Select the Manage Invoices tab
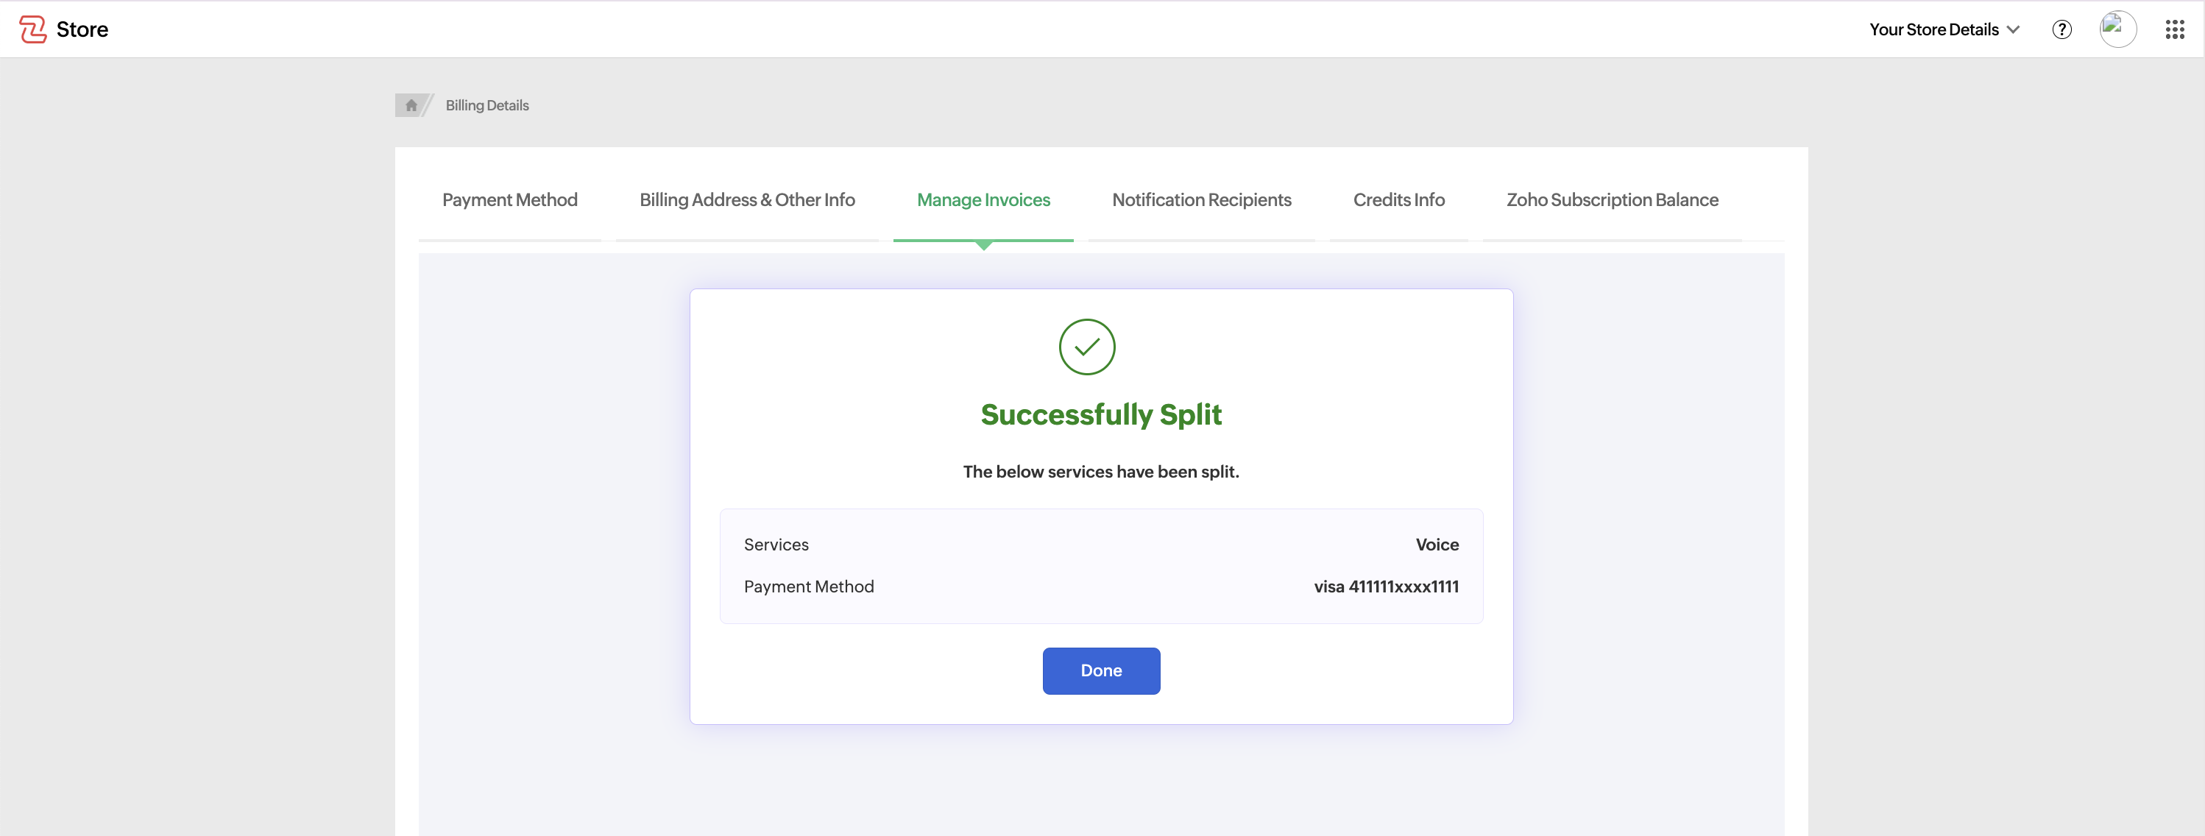The height and width of the screenshot is (836, 2205). click(983, 199)
